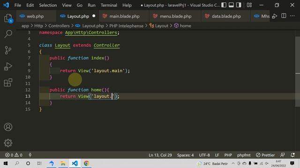The image size is (300, 168).
Task: Switch to the menu.blade.php tab
Action: pyautogui.click(x=175, y=16)
